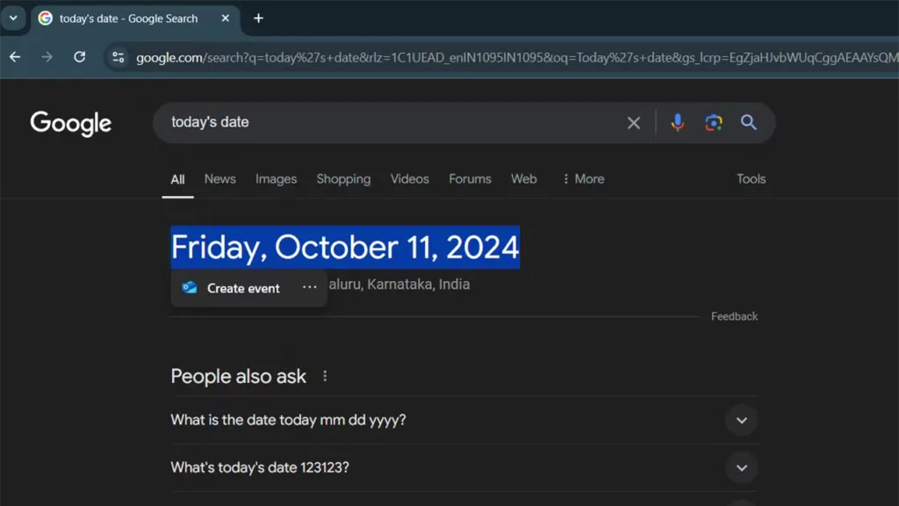Open the People also ask options menu
The height and width of the screenshot is (506, 899).
click(x=325, y=376)
